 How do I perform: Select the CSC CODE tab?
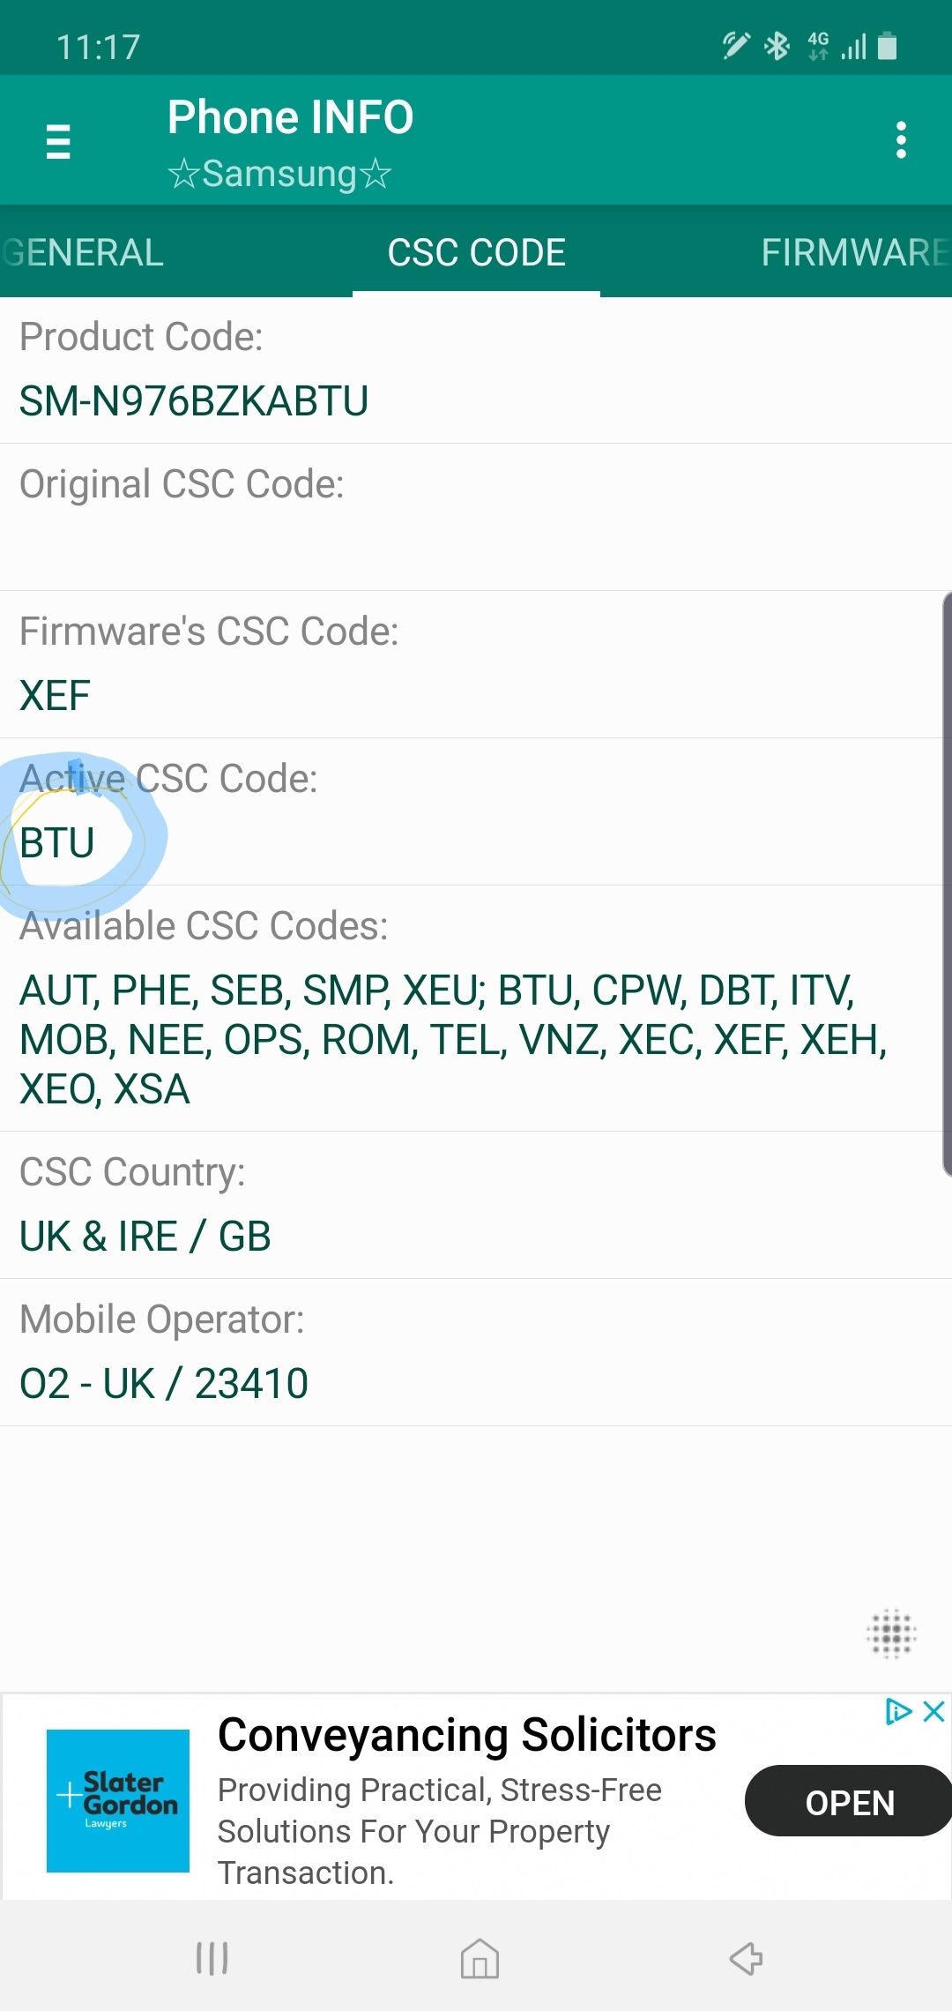(476, 253)
